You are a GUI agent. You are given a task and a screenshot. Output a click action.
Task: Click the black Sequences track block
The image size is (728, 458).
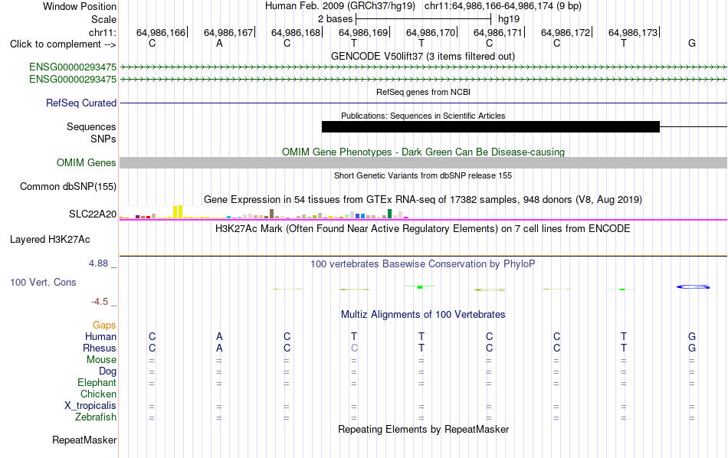pos(490,126)
